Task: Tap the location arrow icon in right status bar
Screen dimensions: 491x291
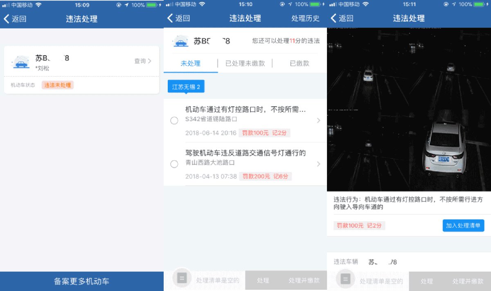Action: (453, 4)
